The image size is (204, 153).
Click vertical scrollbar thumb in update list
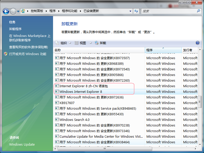tap(200, 102)
